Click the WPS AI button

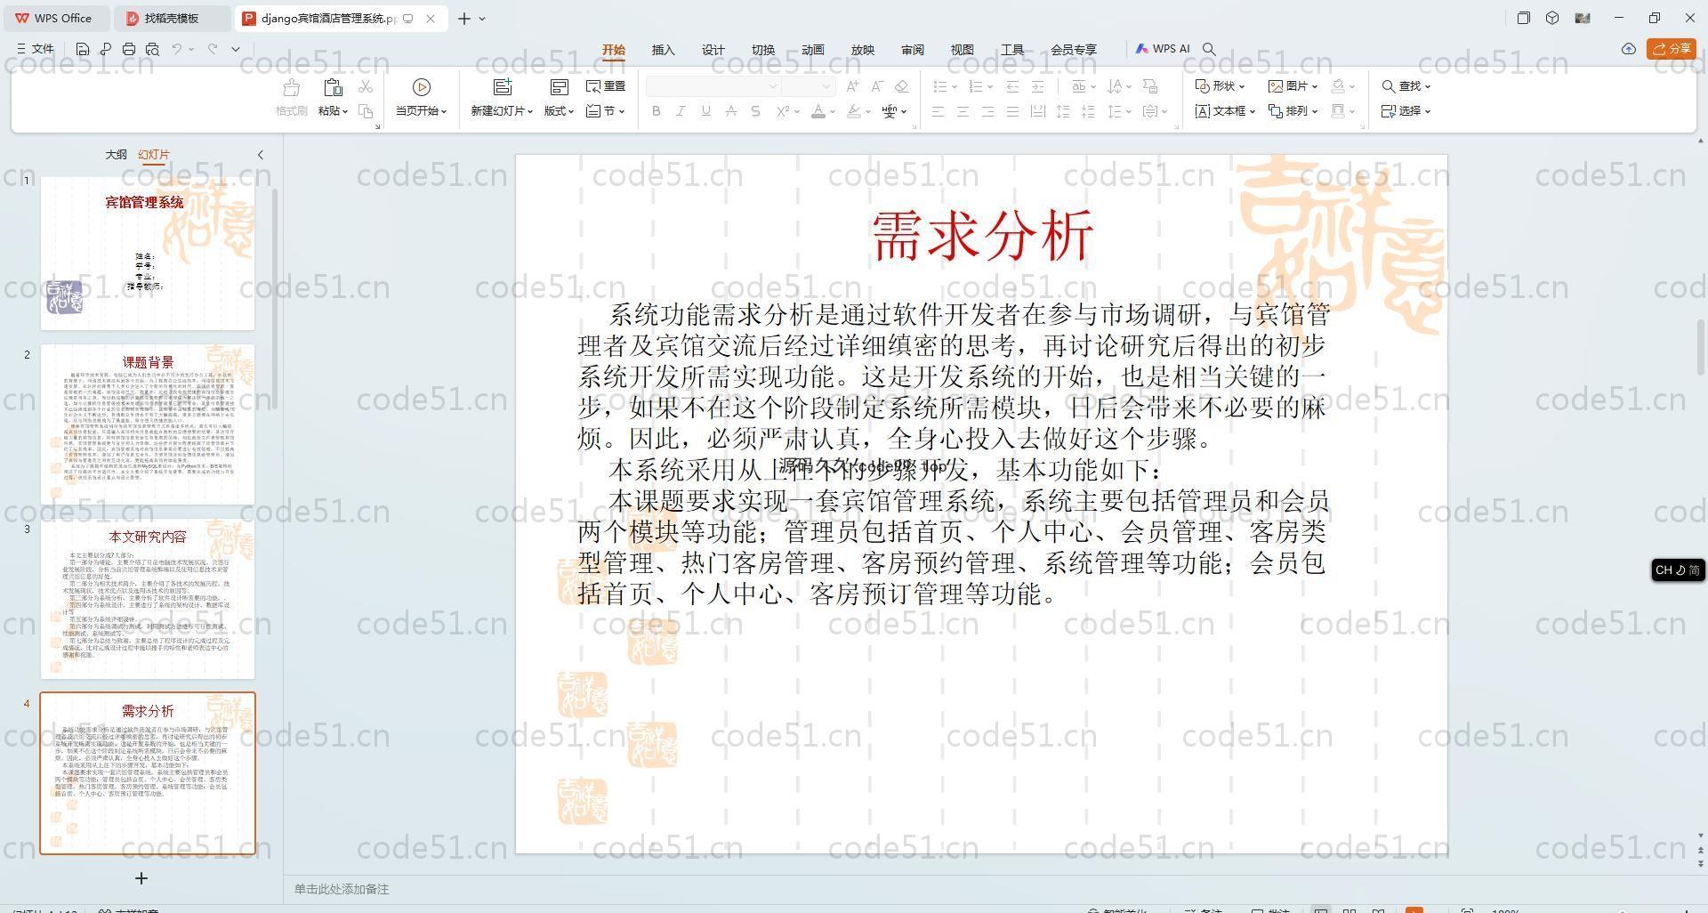(1163, 49)
